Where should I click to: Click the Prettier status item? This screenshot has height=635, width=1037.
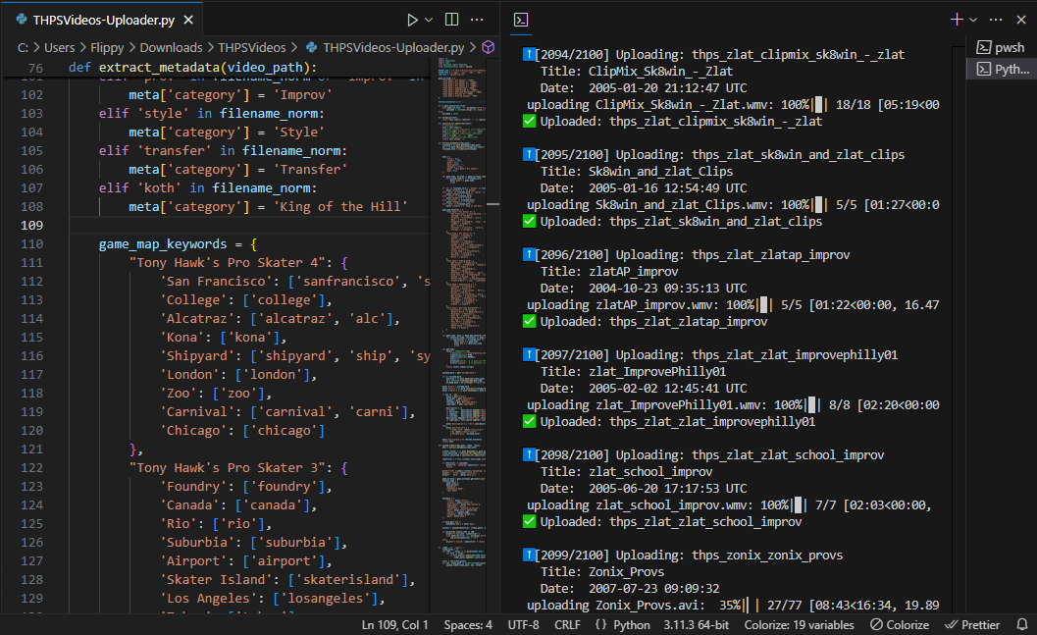point(972,625)
